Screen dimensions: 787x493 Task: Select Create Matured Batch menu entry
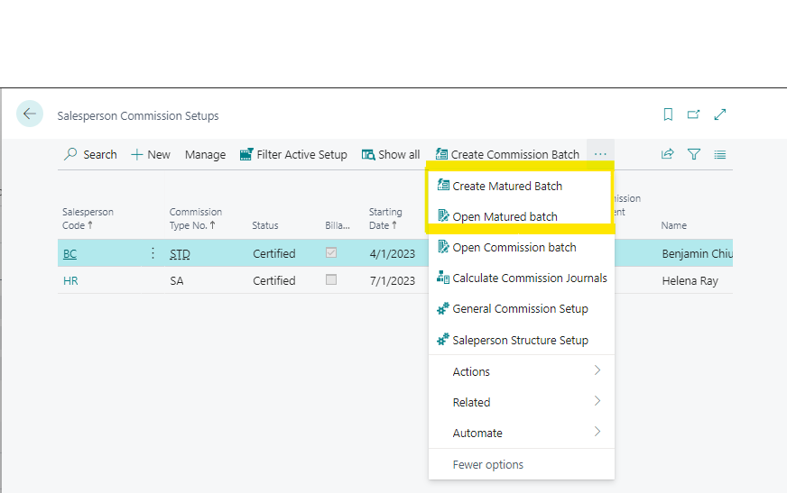[x=506, y=186]
